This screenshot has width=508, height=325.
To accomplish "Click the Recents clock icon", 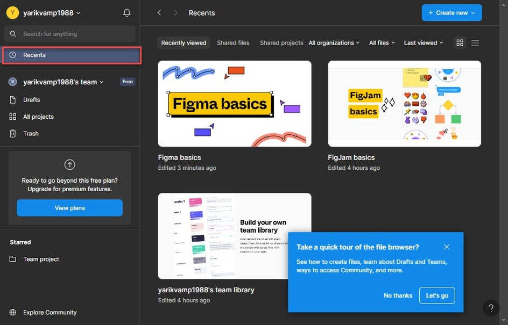I will click(12, 55).
